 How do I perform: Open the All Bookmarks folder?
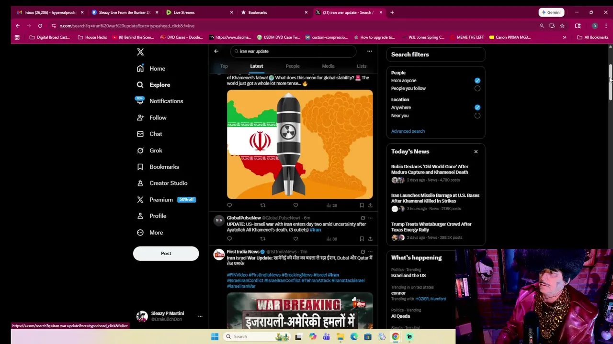[592, 37]
